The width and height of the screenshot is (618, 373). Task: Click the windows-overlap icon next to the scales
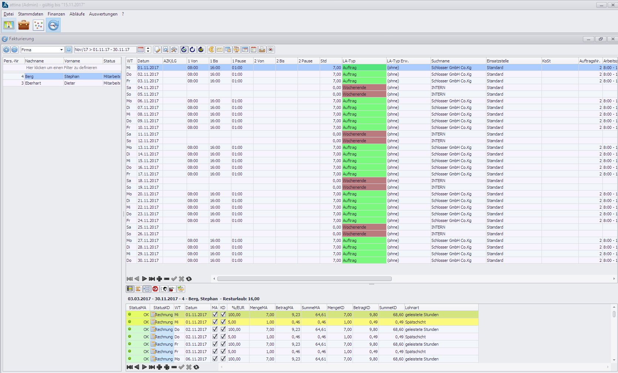coord(228,49)
